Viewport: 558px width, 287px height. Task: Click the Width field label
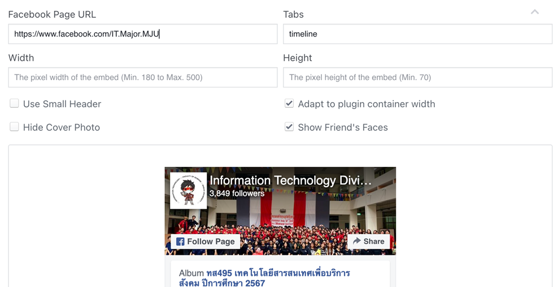point(21,58)
